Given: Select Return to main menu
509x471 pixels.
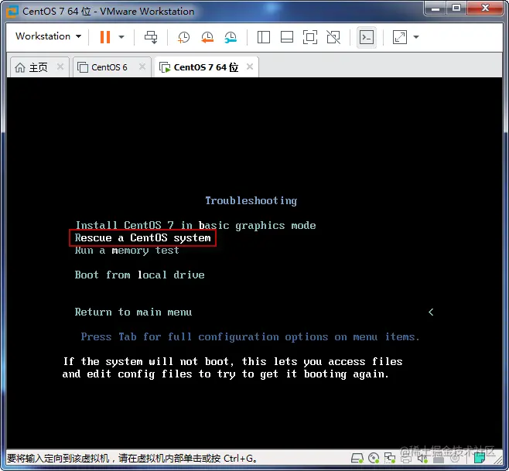Looking at the screenshot, I should point(133,312).
